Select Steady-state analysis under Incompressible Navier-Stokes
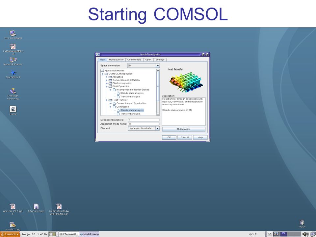The image size is (316, 237). (132, 93)
